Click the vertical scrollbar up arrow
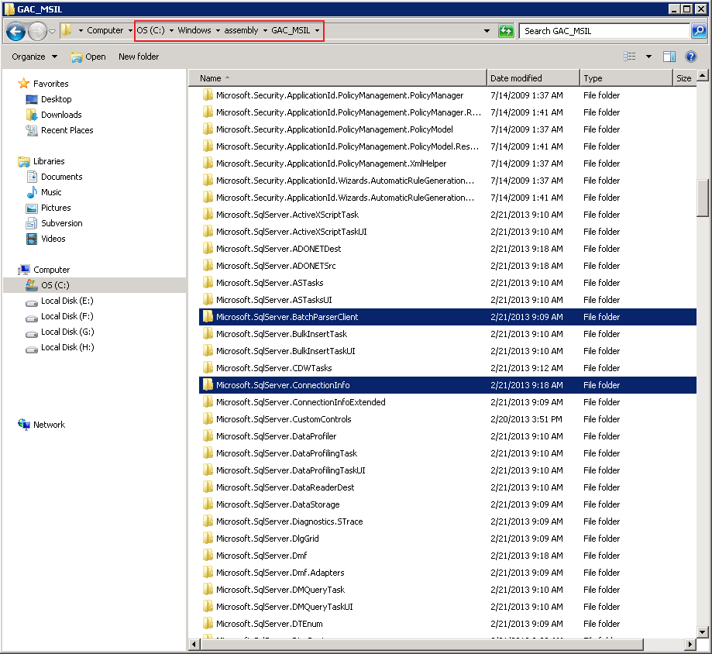Viewport: 712px width, 654px height. 702,75
